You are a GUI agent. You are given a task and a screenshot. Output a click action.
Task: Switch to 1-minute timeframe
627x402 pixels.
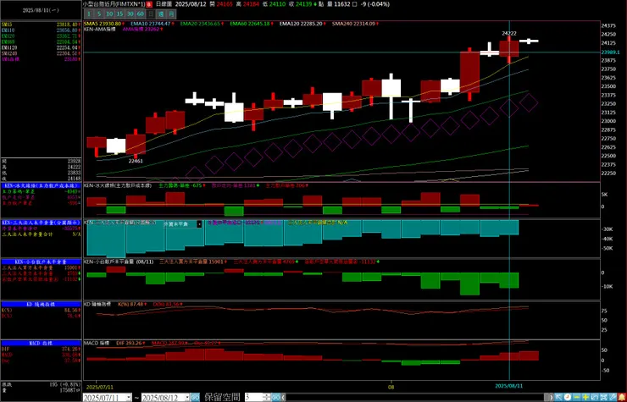coord(89,14)
